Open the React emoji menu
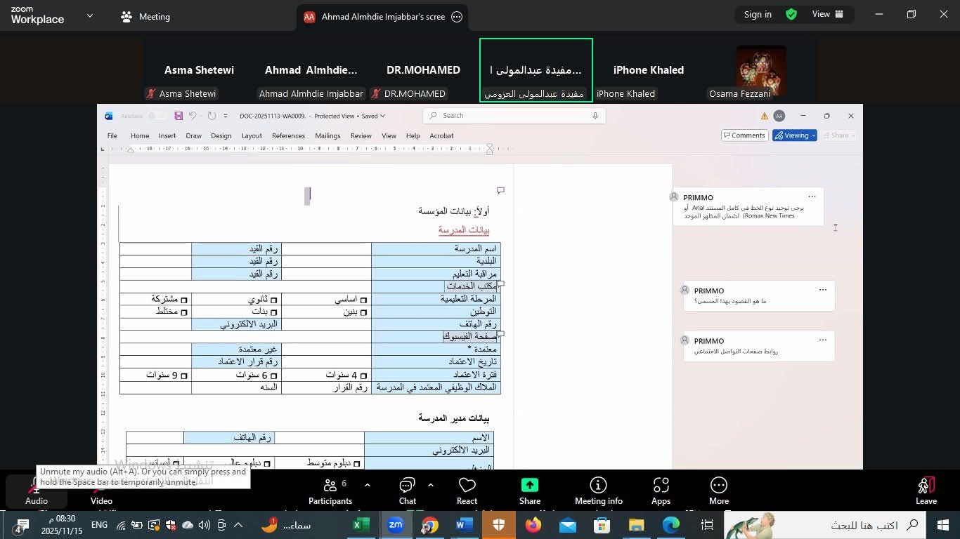Viewport: 960px width, 539px height. (x=467, y=491)
